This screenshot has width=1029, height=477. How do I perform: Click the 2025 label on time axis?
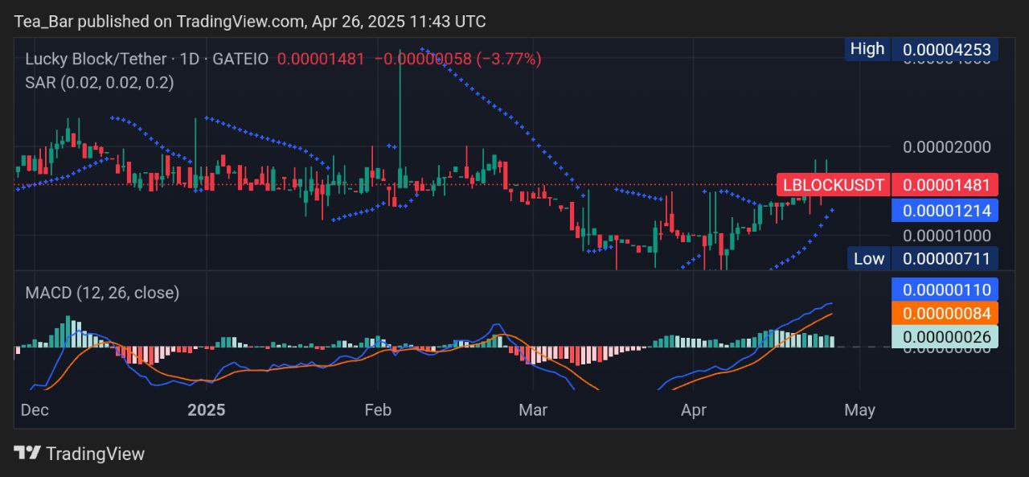click(x=206, y=410)
